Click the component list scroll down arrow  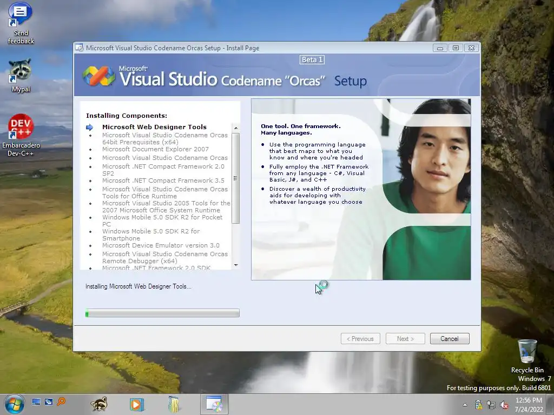pyautogui.click(x=236, y=265)
